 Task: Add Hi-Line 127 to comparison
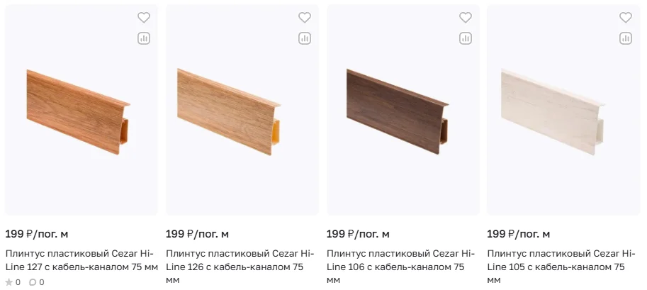point(144,38)
